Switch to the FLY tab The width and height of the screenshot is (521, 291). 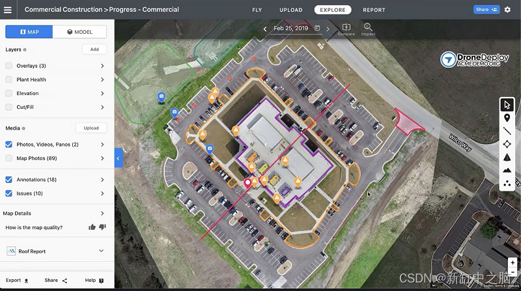(x=257, y=10)
